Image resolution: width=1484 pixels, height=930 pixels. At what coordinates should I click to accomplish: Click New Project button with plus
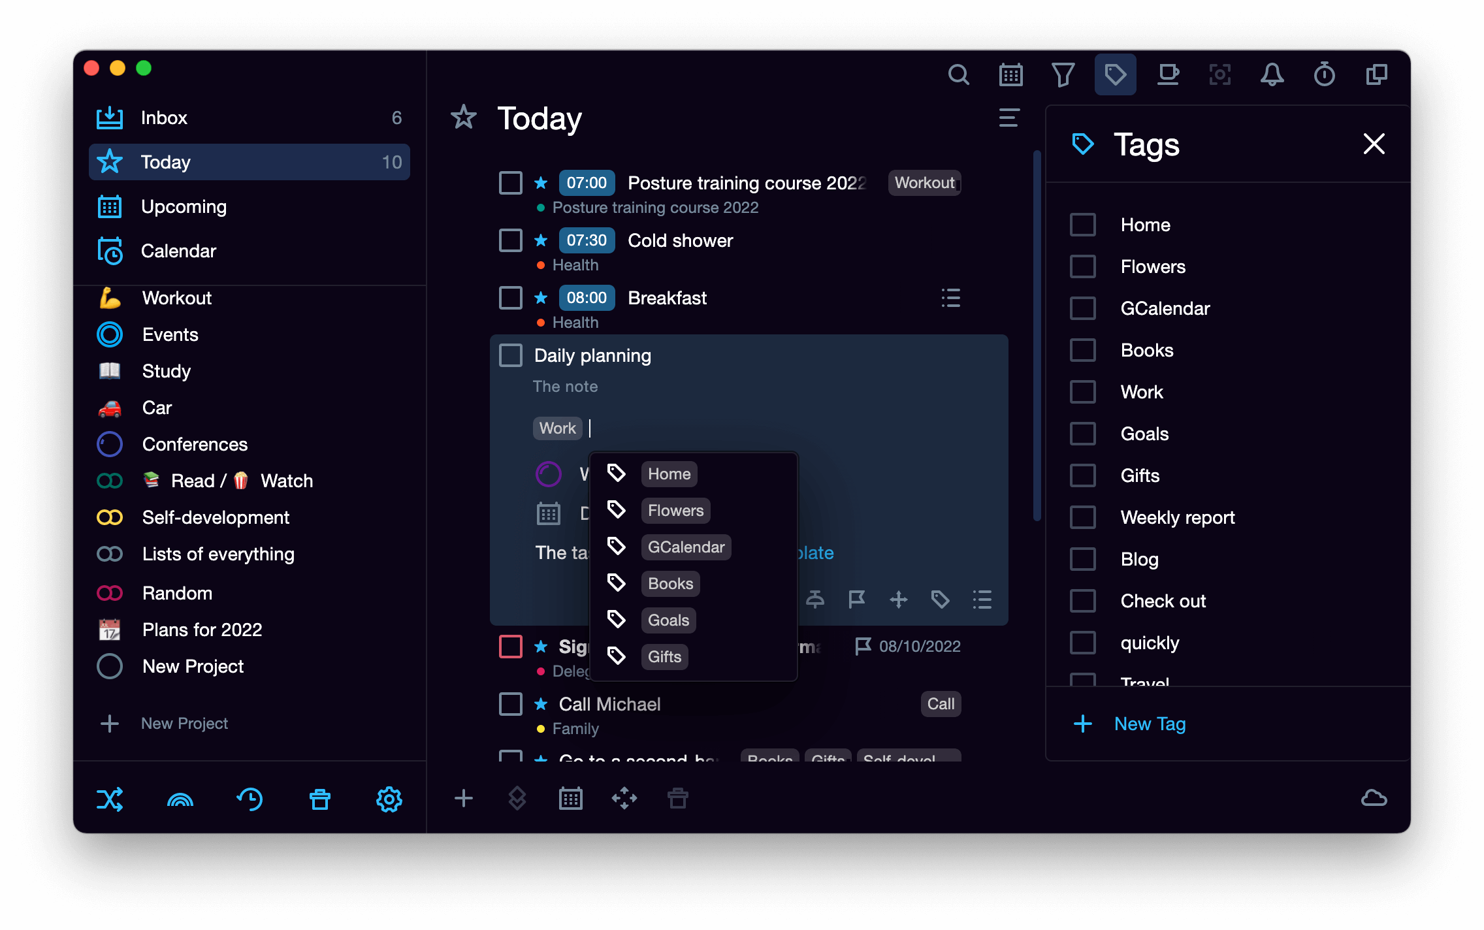163,724
